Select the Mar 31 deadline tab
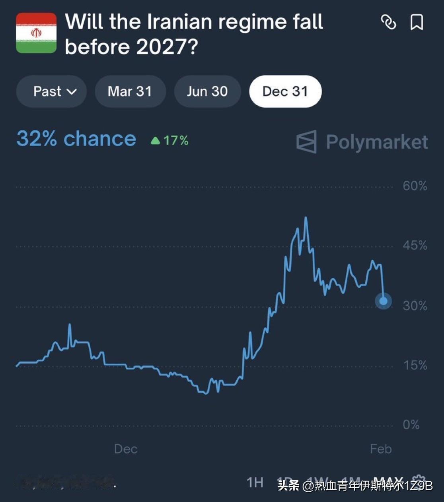This screenshot has height=502, width=444. 130,91
